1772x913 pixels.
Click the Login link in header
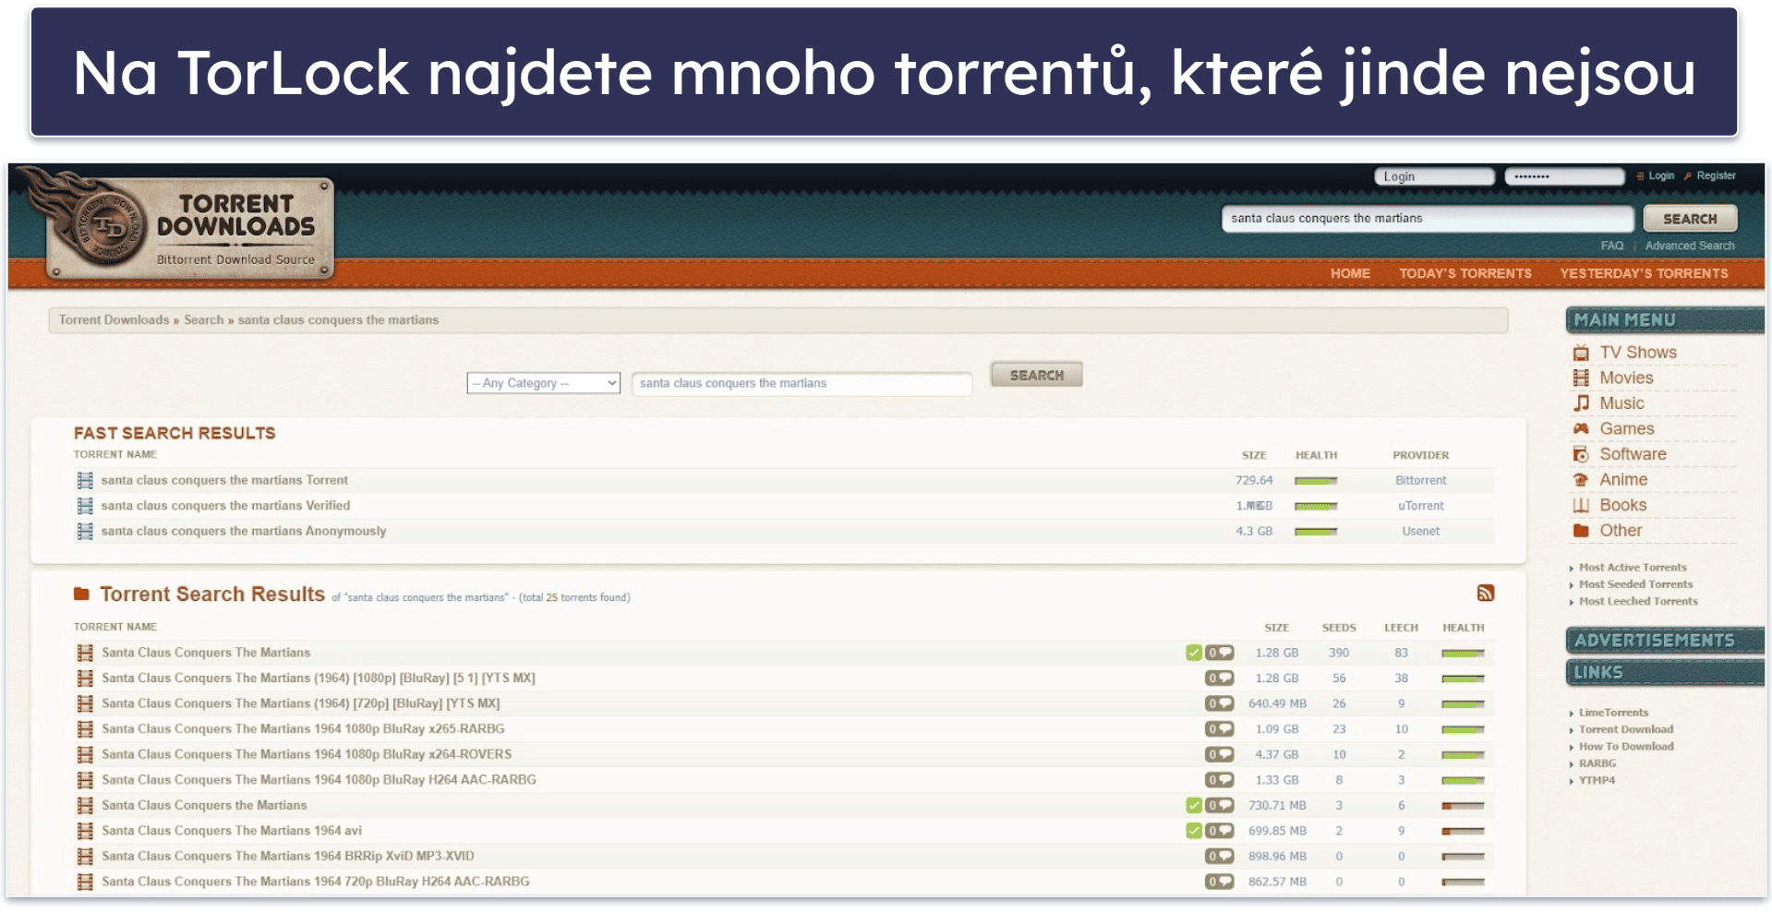point(1661,175)
